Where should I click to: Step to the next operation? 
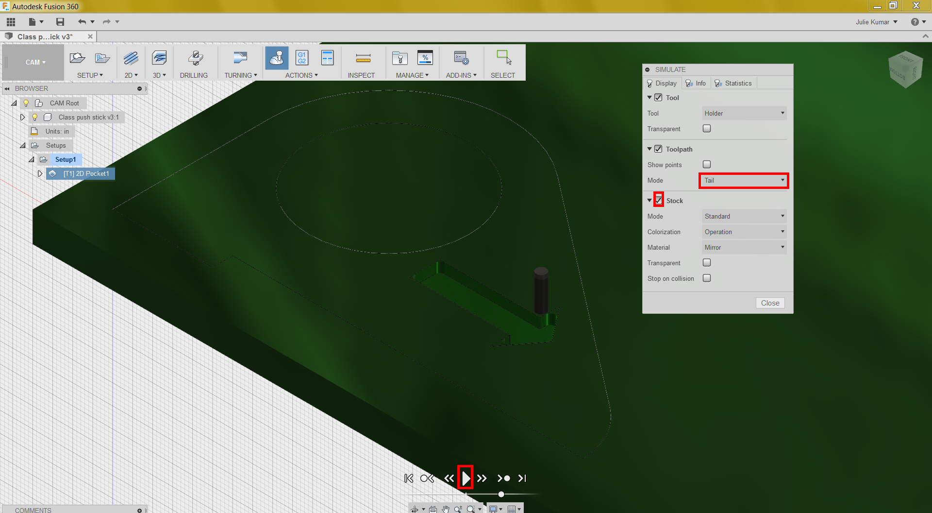504,479
